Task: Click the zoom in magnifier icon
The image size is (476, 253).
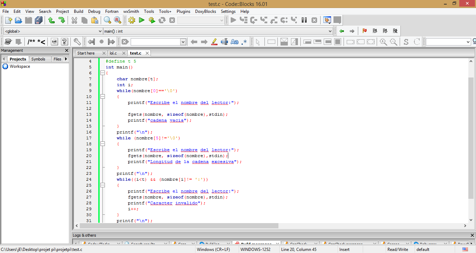Action: tap(383, 42)
